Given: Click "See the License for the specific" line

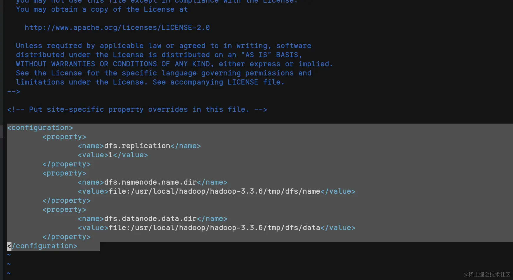Looking at the screenshot, I should [x=163, y=73].
